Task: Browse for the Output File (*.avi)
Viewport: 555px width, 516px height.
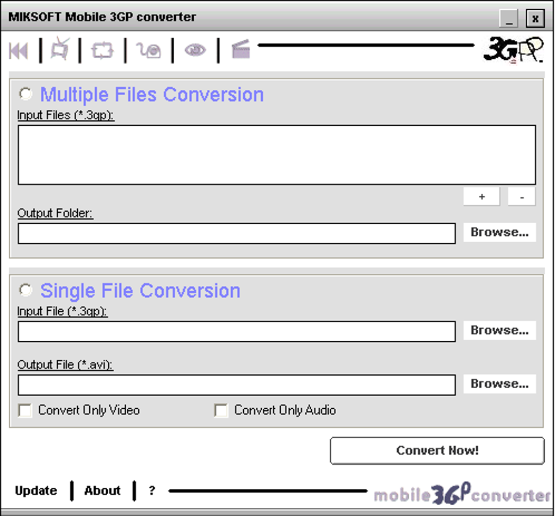Action: [x=500, y=384]
